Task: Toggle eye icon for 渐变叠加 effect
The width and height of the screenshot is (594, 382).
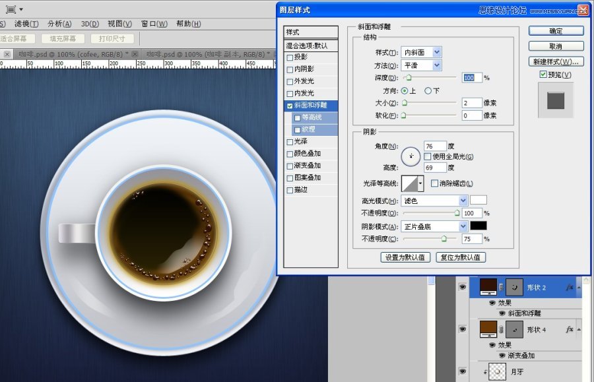Action: pyautogui.click(x=502, y=355)
